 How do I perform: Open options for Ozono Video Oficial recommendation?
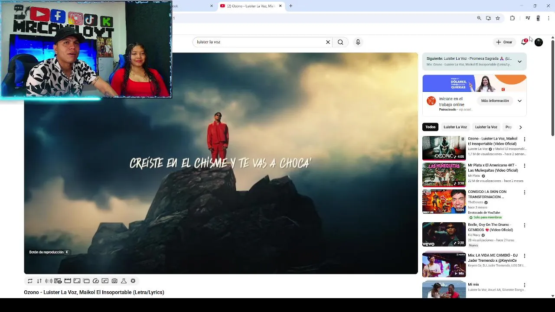(x=524, y=139)
